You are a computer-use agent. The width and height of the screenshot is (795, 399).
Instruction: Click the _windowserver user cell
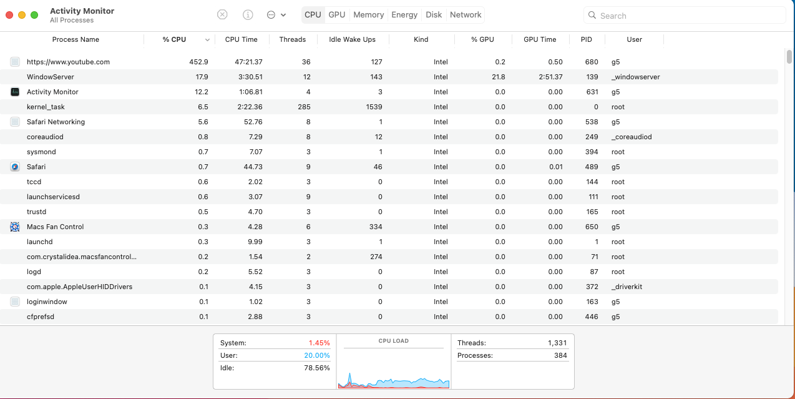tap(635, 77)
